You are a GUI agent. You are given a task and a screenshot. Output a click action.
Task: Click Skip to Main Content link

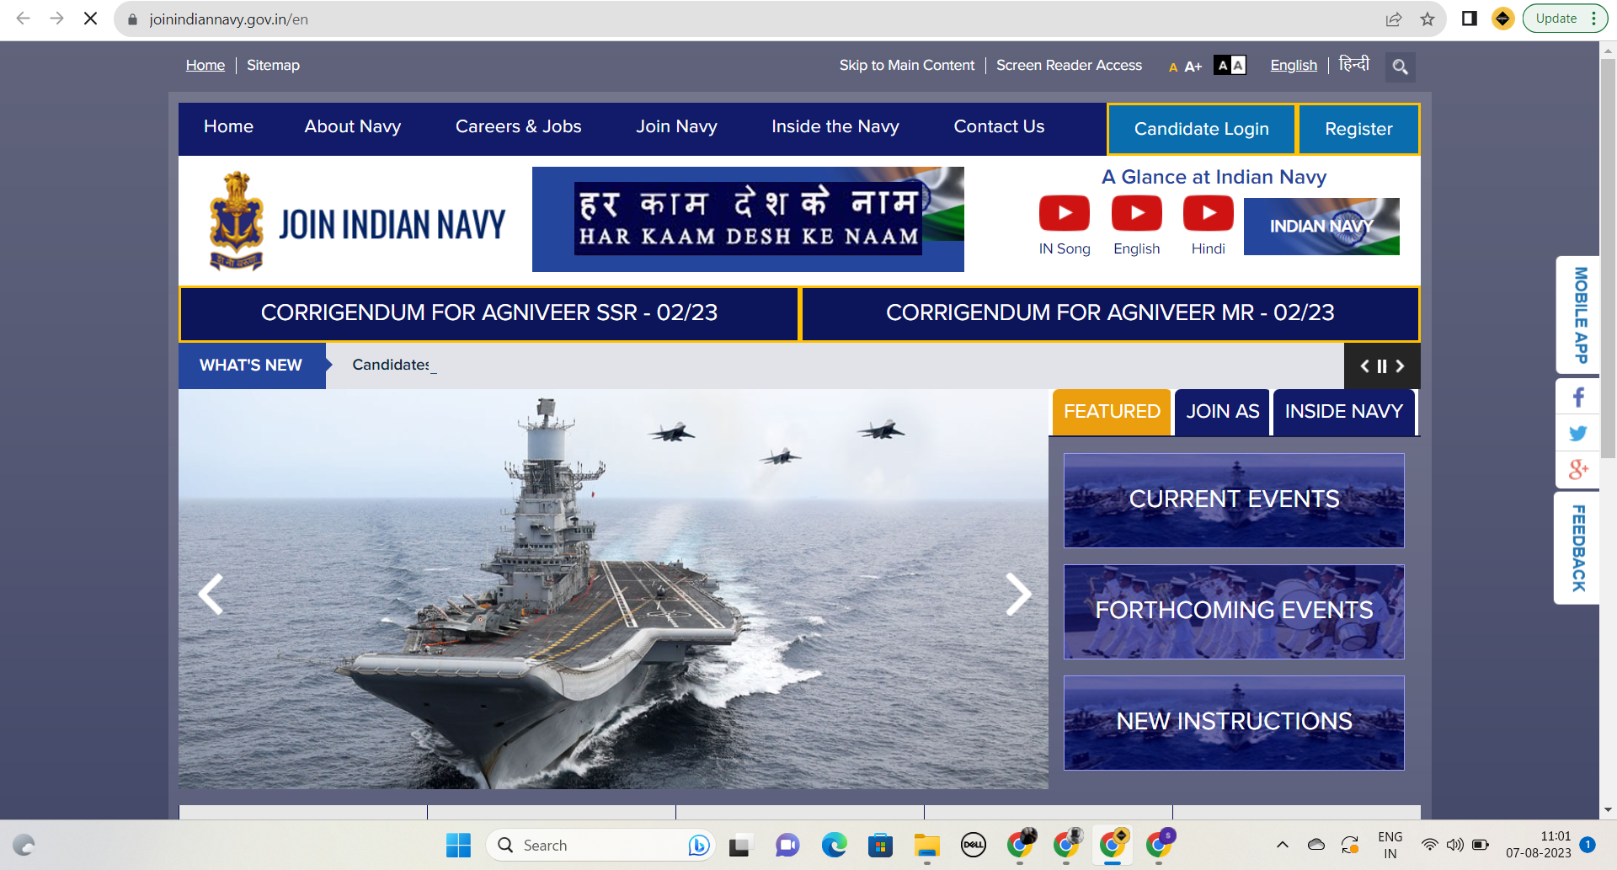(x=907, y=65)
